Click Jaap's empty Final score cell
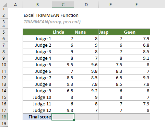The image size is (165, 127). point(110,117)
